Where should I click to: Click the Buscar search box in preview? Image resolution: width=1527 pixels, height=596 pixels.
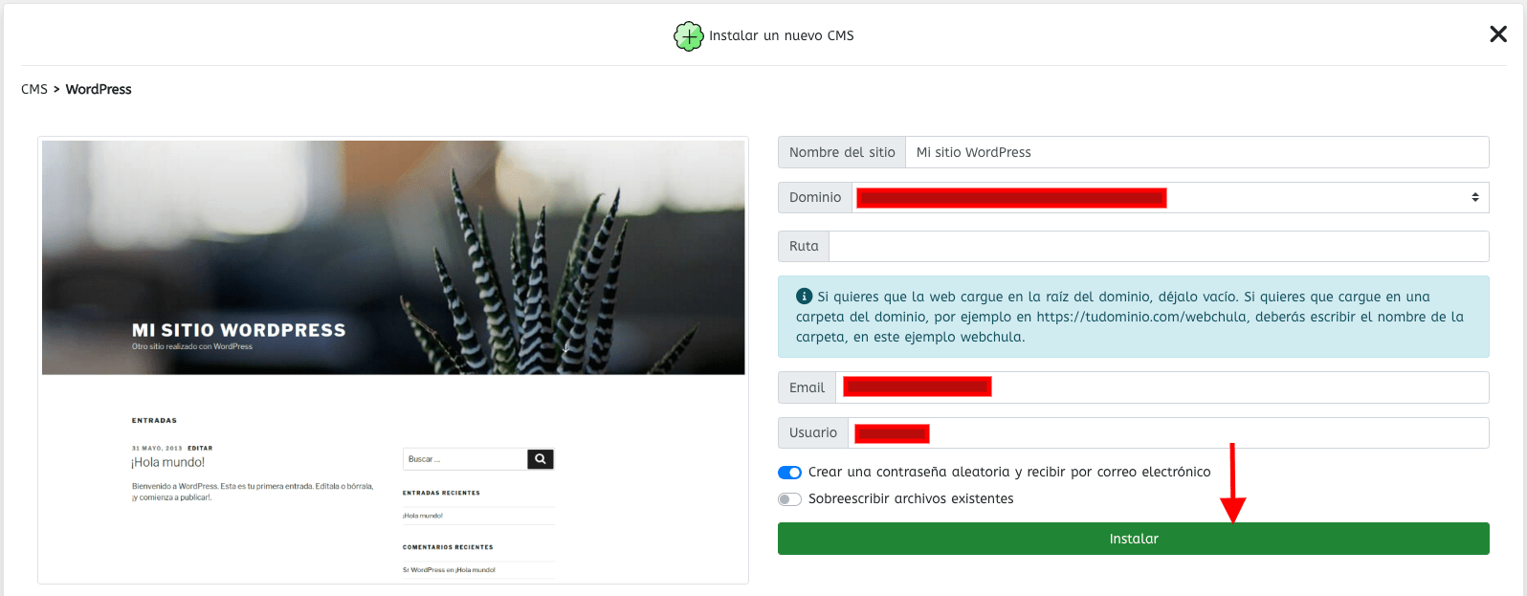[465, 459]
